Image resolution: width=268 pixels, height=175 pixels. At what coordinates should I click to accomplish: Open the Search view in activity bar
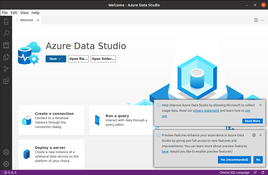[x=6, y=33]
